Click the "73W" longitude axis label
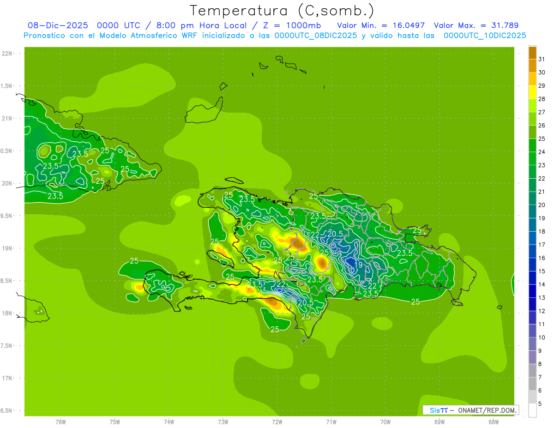Viewport: 554px width, 428px height. [223, 422]
